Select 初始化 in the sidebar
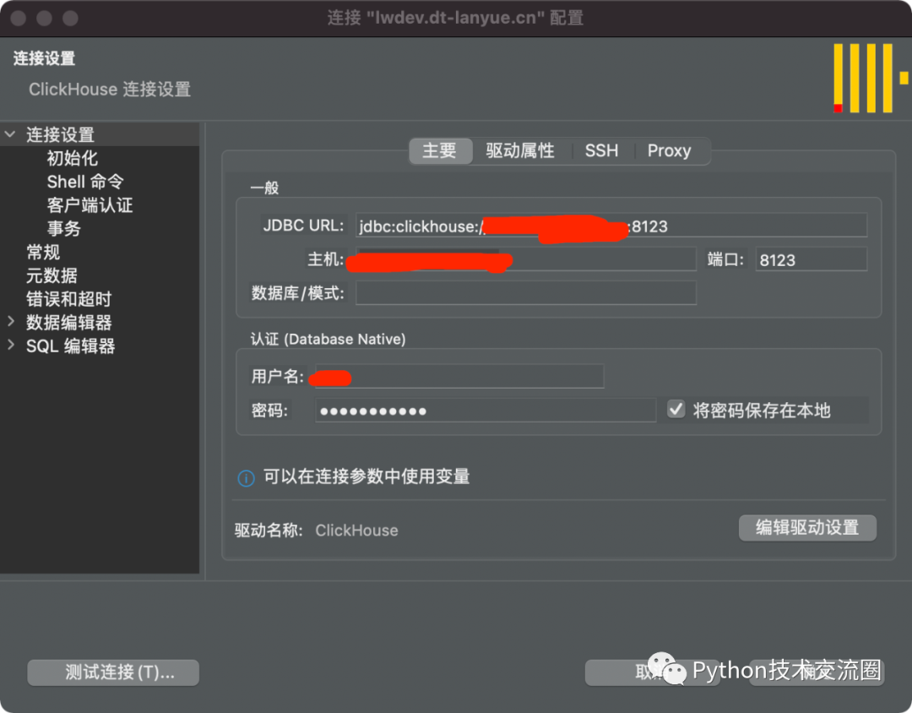 point(72,158)
